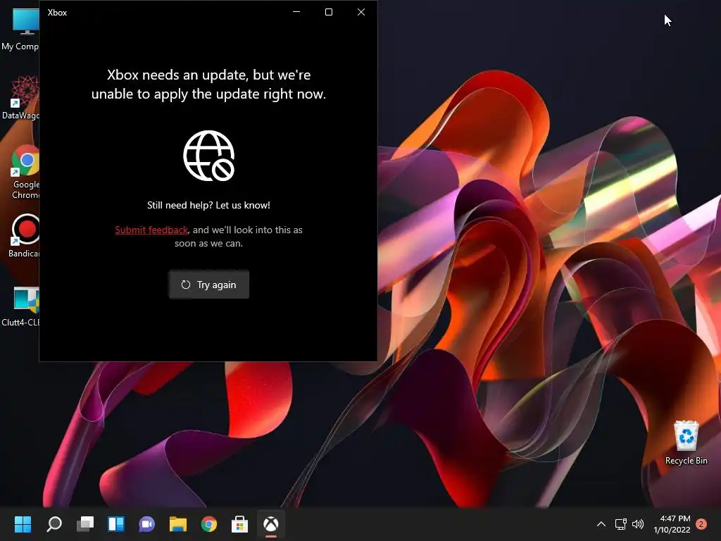Click the "Xbox needs an update" heading
The width and height of the screenshot is (721, 541).
click(208, 85)
